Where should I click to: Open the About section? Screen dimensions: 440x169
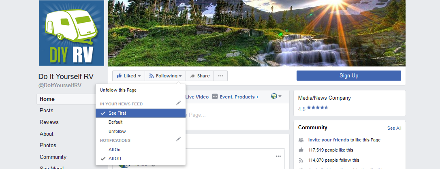(x=47, y=134)
